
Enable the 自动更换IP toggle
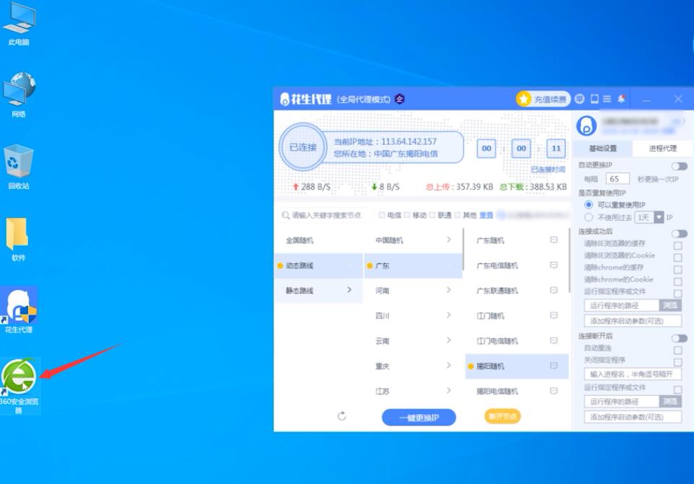tap(679, 166)
